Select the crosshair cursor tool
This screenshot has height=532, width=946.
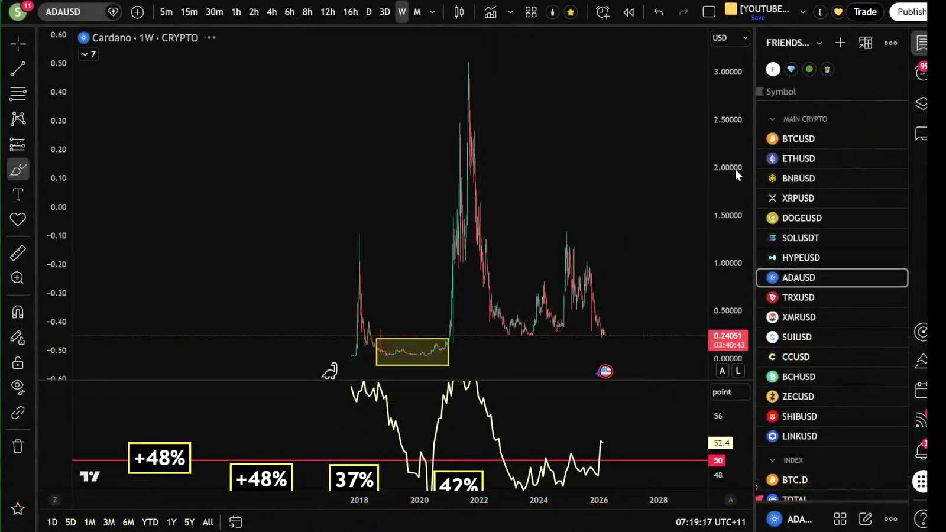tap(18, 44)
